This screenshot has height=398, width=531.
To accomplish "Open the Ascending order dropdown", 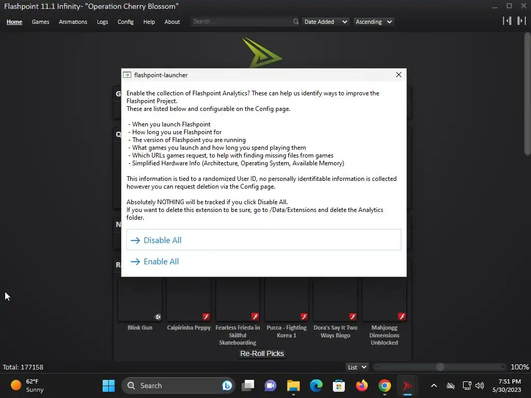I will coord(373,22).
